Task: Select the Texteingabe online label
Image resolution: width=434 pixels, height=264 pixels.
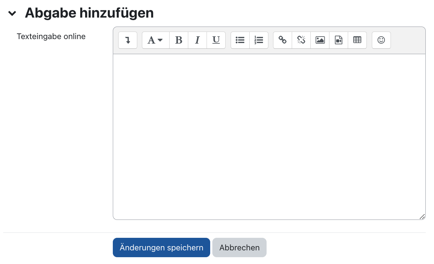Action: pyautogui.click(x=51, y=36)
